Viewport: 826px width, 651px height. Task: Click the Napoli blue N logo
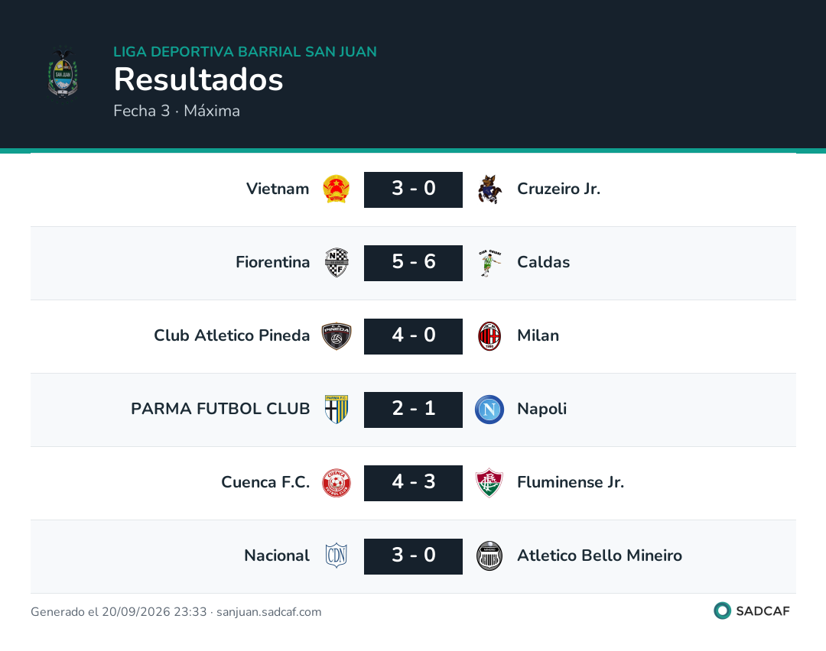click(x=489, y=410)
